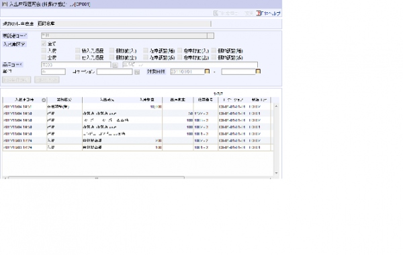Tick the 倉庫移動(出) checkbox

tap(179, 57)
